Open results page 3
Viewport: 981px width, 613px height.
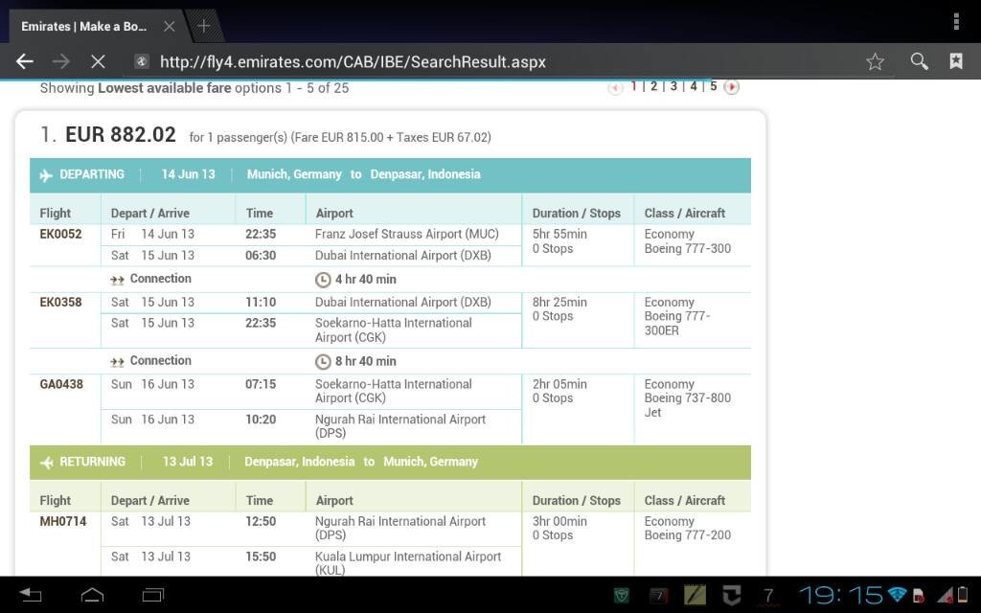pos(673,86)
